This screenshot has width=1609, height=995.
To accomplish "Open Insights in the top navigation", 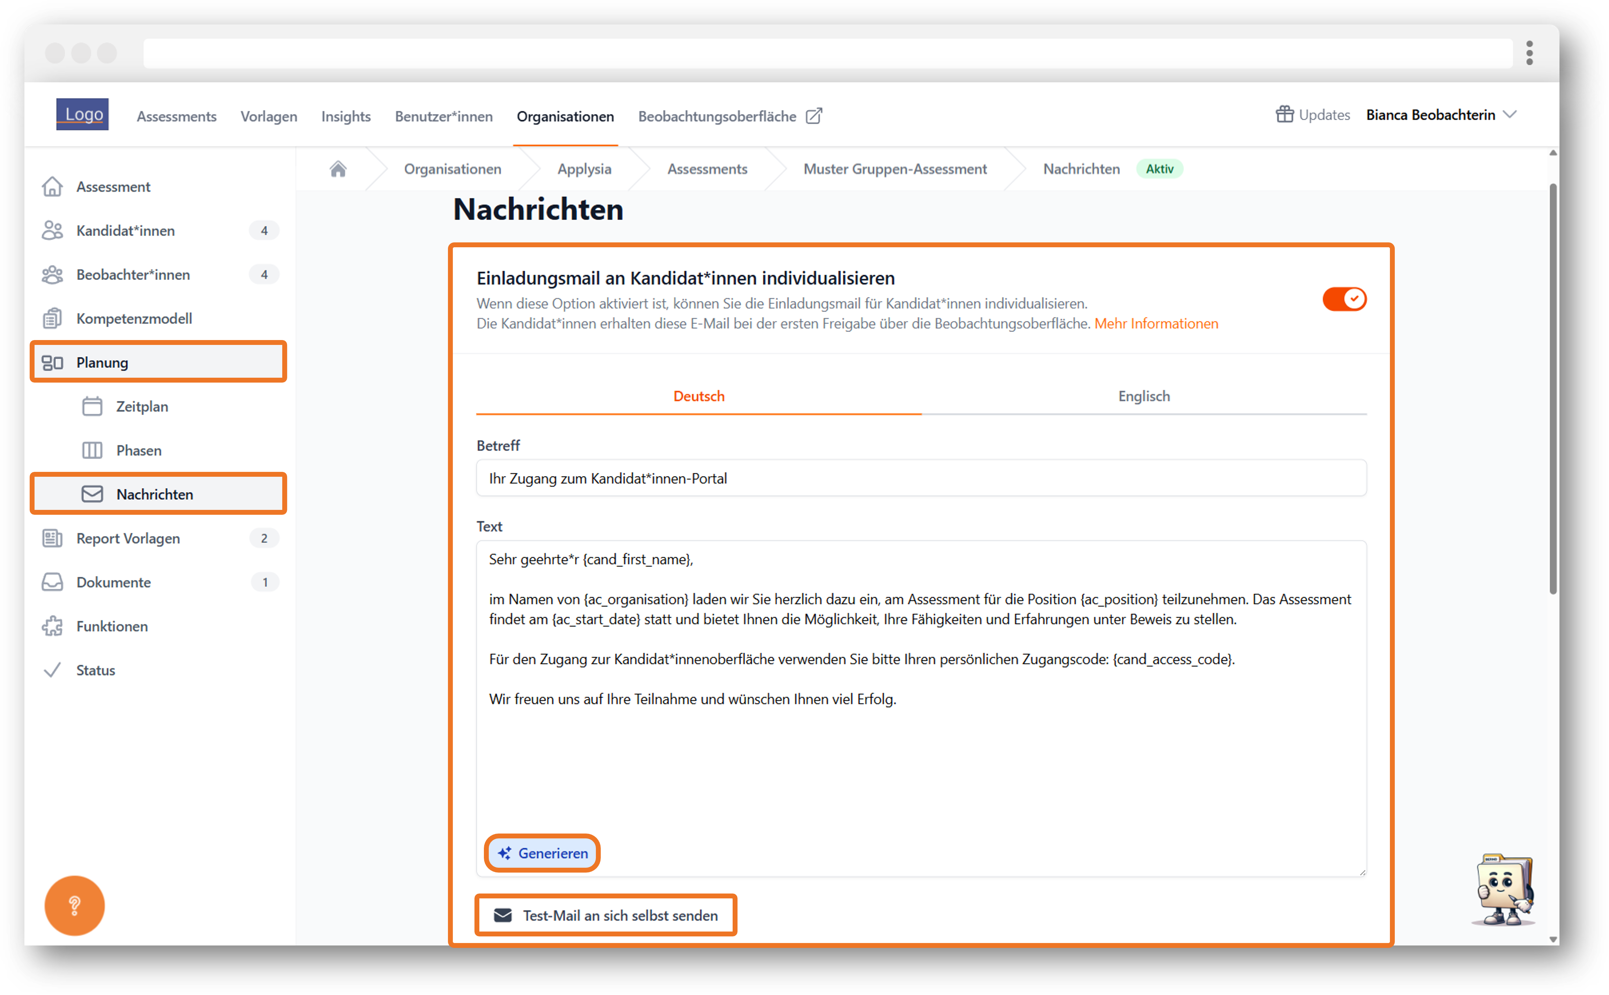I will click(x=346, y=116).
